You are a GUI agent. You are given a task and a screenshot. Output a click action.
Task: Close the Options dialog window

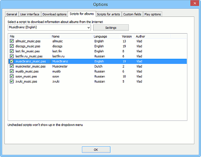(194, 3)
